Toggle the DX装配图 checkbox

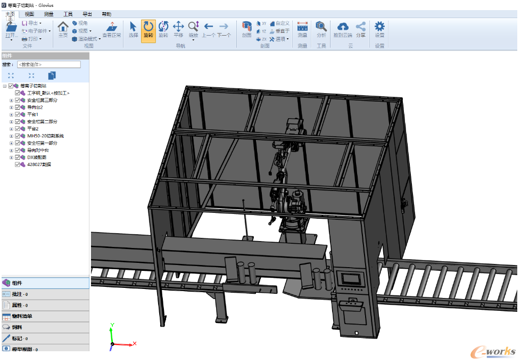(x=17, y=158)
